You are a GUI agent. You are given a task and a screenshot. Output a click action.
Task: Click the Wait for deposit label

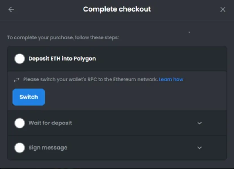[50, 123]
